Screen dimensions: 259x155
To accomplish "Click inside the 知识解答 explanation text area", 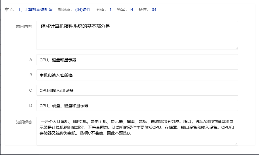I will pos(137,131).
